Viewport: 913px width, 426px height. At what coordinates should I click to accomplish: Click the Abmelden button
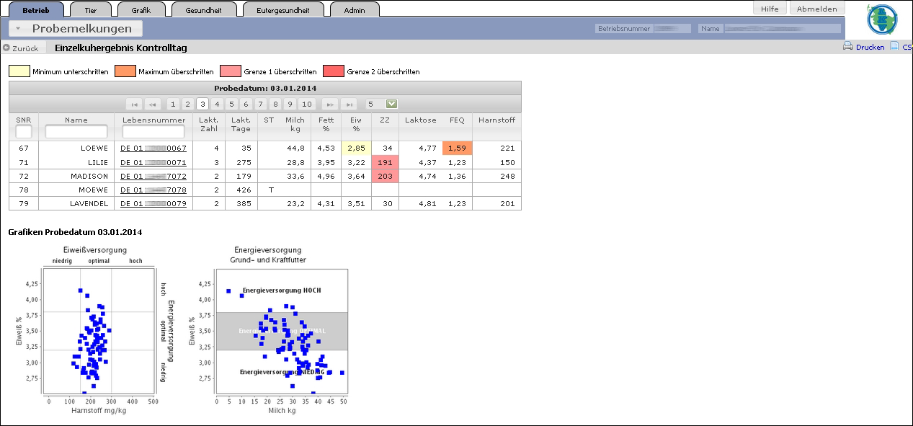coord(817,9)
